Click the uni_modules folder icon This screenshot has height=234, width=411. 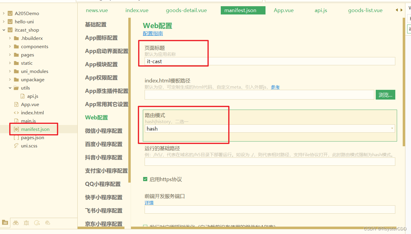point(16,71)
